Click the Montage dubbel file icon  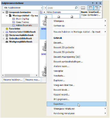pos(10,16)
